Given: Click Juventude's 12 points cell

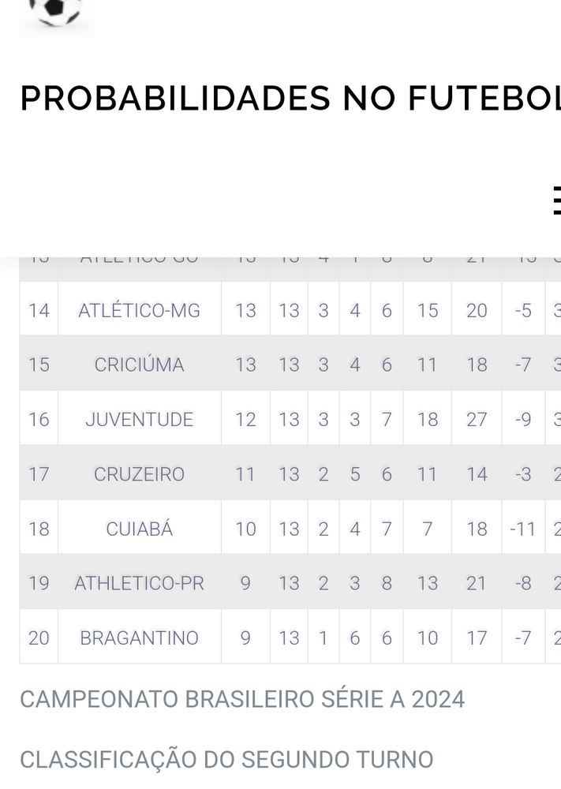Looking at the screenshot, I should click(x=245, y=420).
